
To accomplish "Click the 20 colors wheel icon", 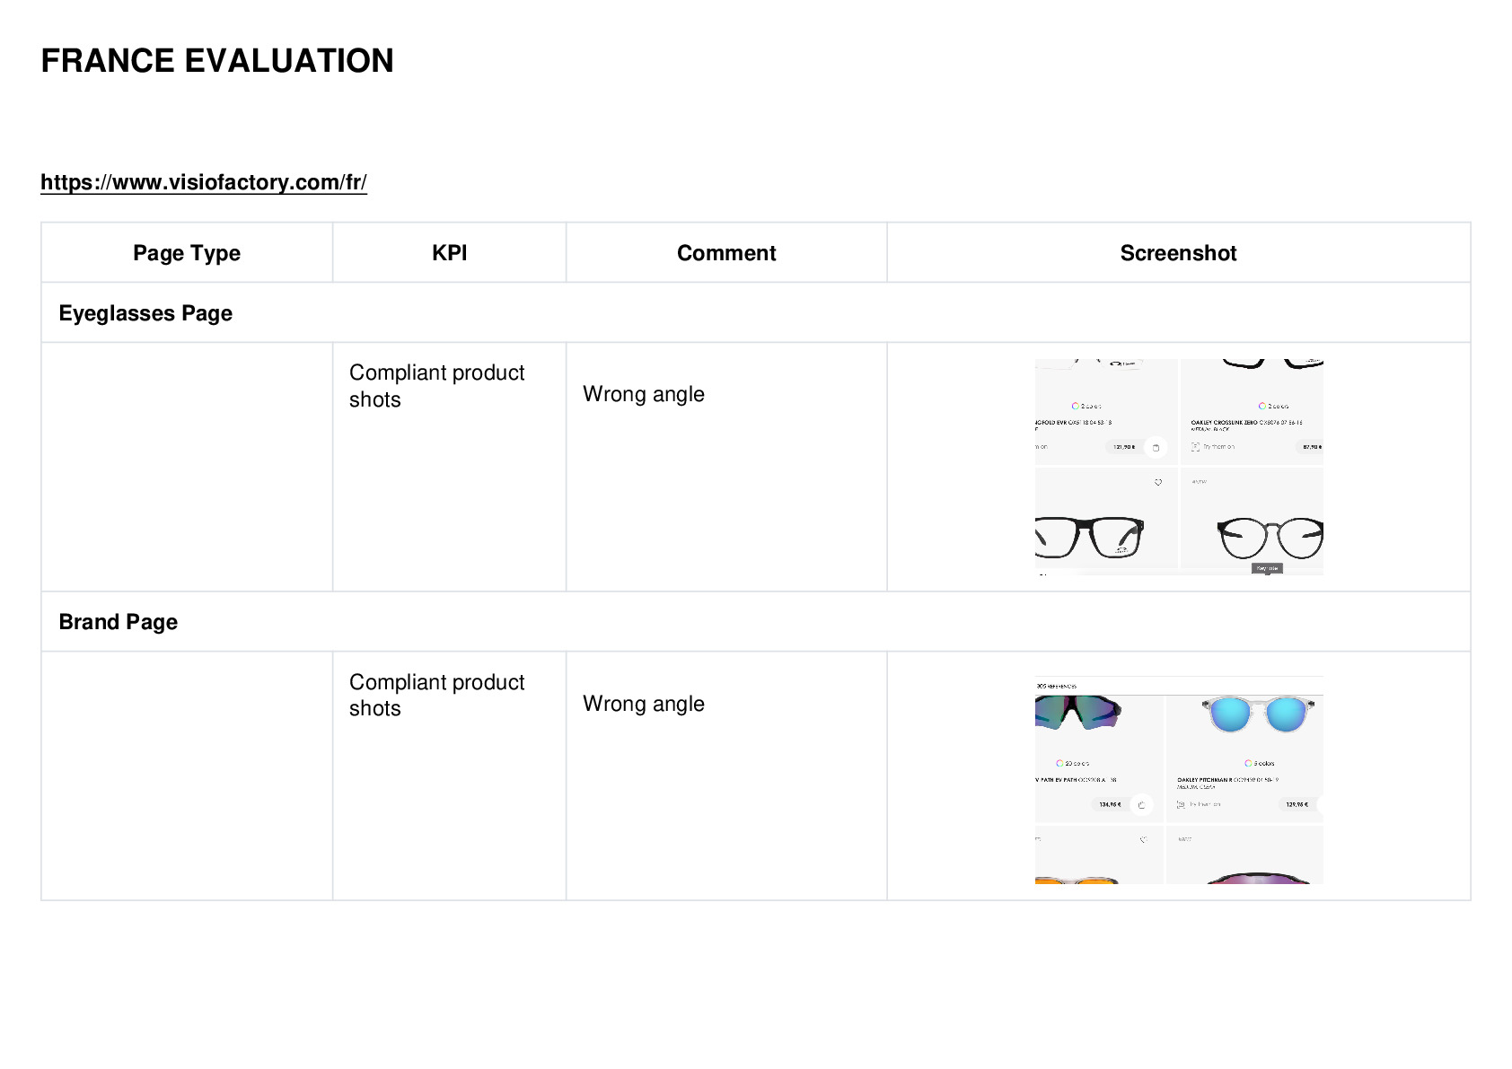I will tap(1059, 763).
